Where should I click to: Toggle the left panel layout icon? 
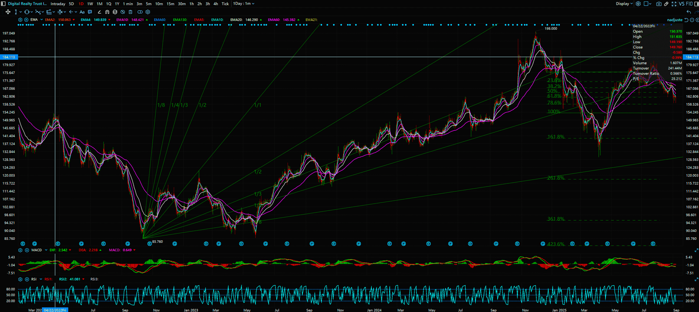click(3, 4)
